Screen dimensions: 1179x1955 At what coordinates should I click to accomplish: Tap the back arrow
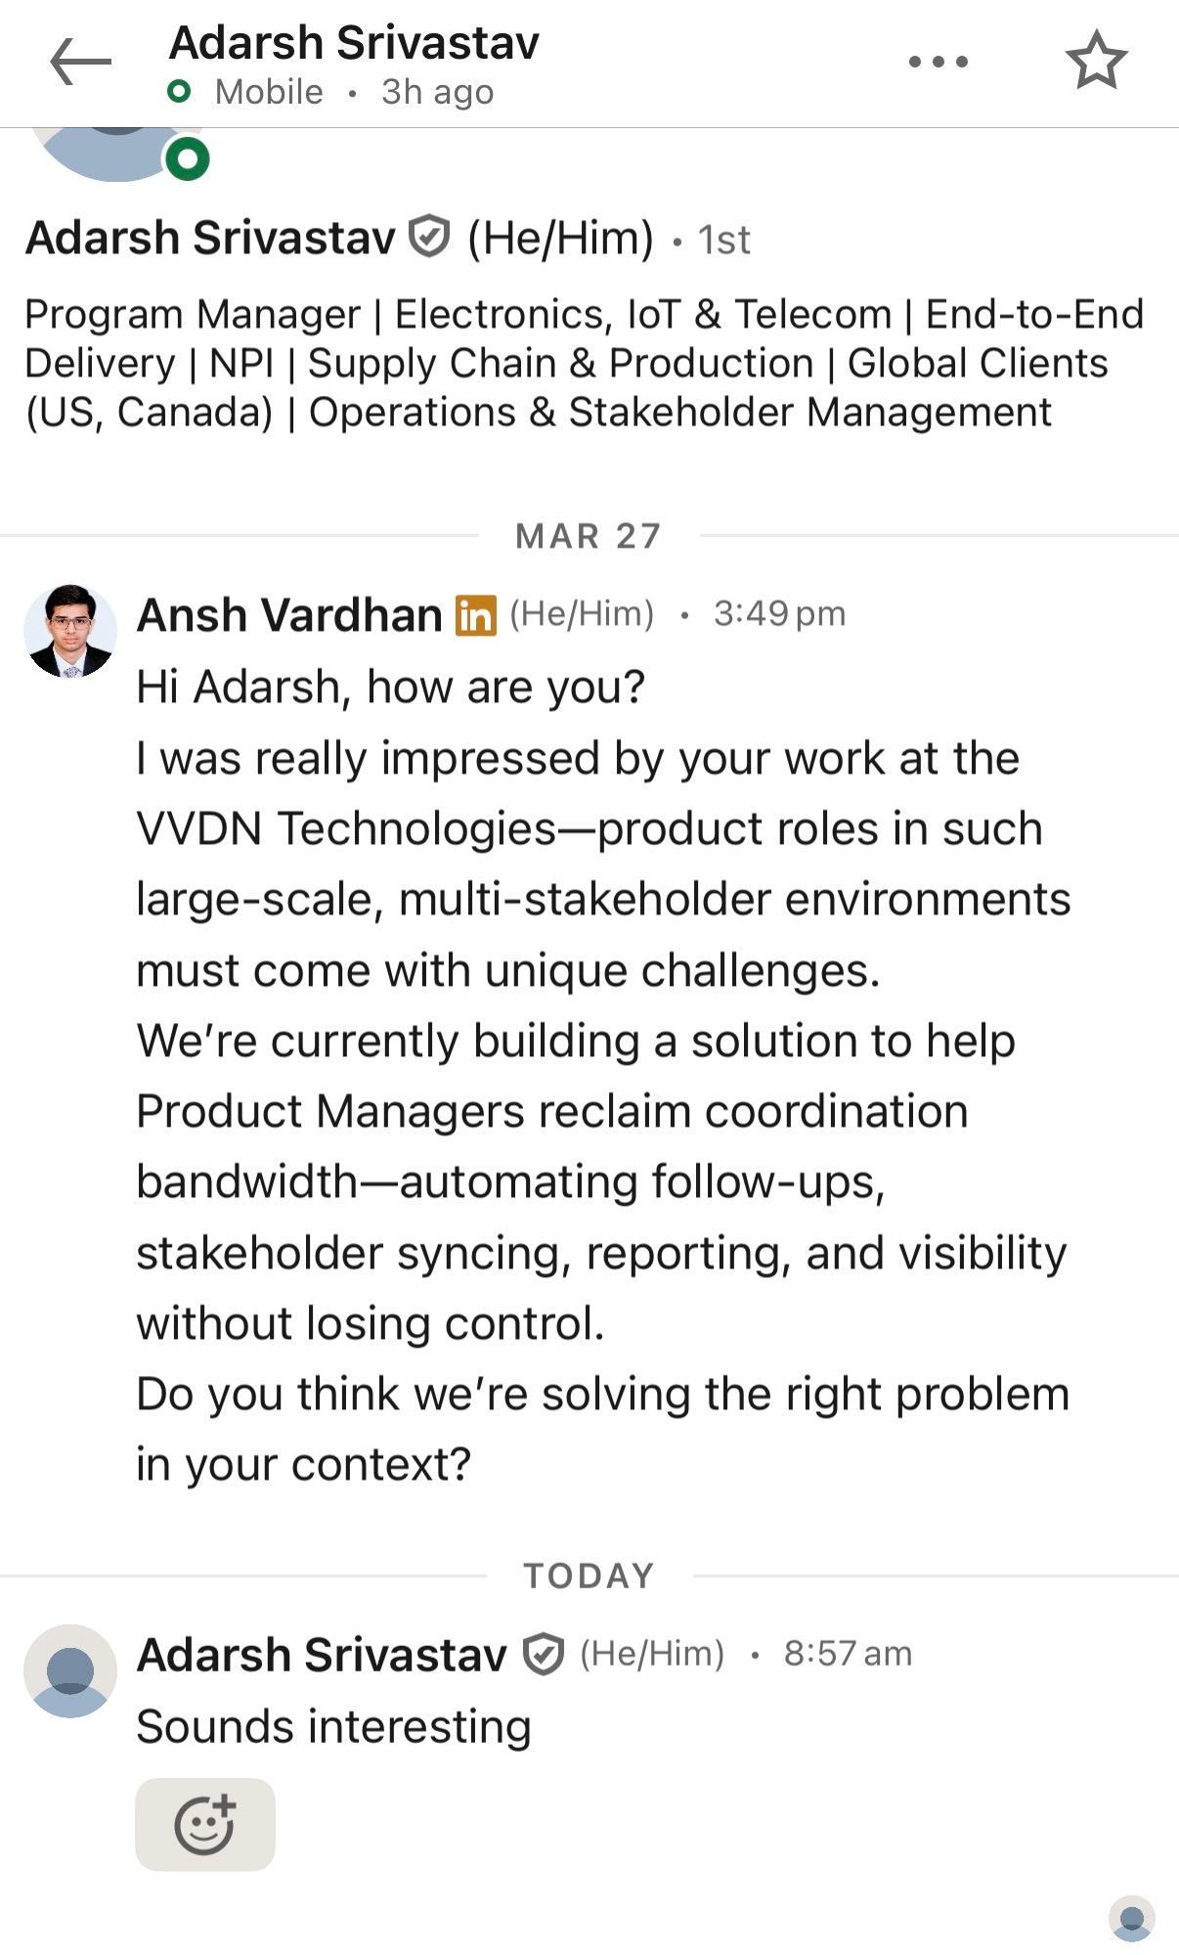click(80, 62)
